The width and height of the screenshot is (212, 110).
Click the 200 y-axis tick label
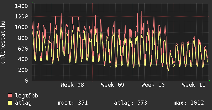coord(23,70)
